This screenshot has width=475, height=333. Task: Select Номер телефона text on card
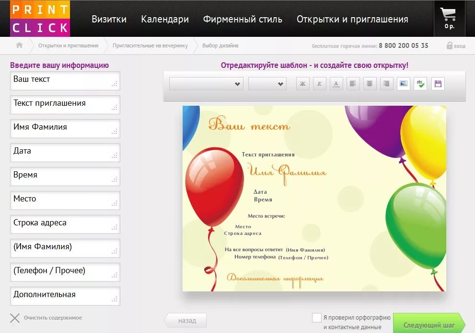point(255,257)
